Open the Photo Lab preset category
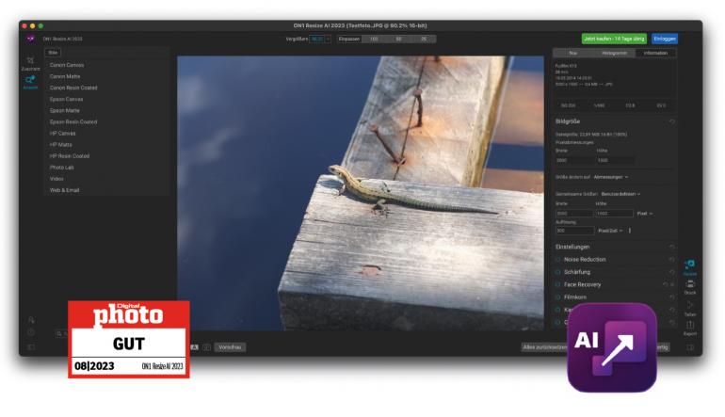This screenshot has height=417, width=725. (62, 168)
